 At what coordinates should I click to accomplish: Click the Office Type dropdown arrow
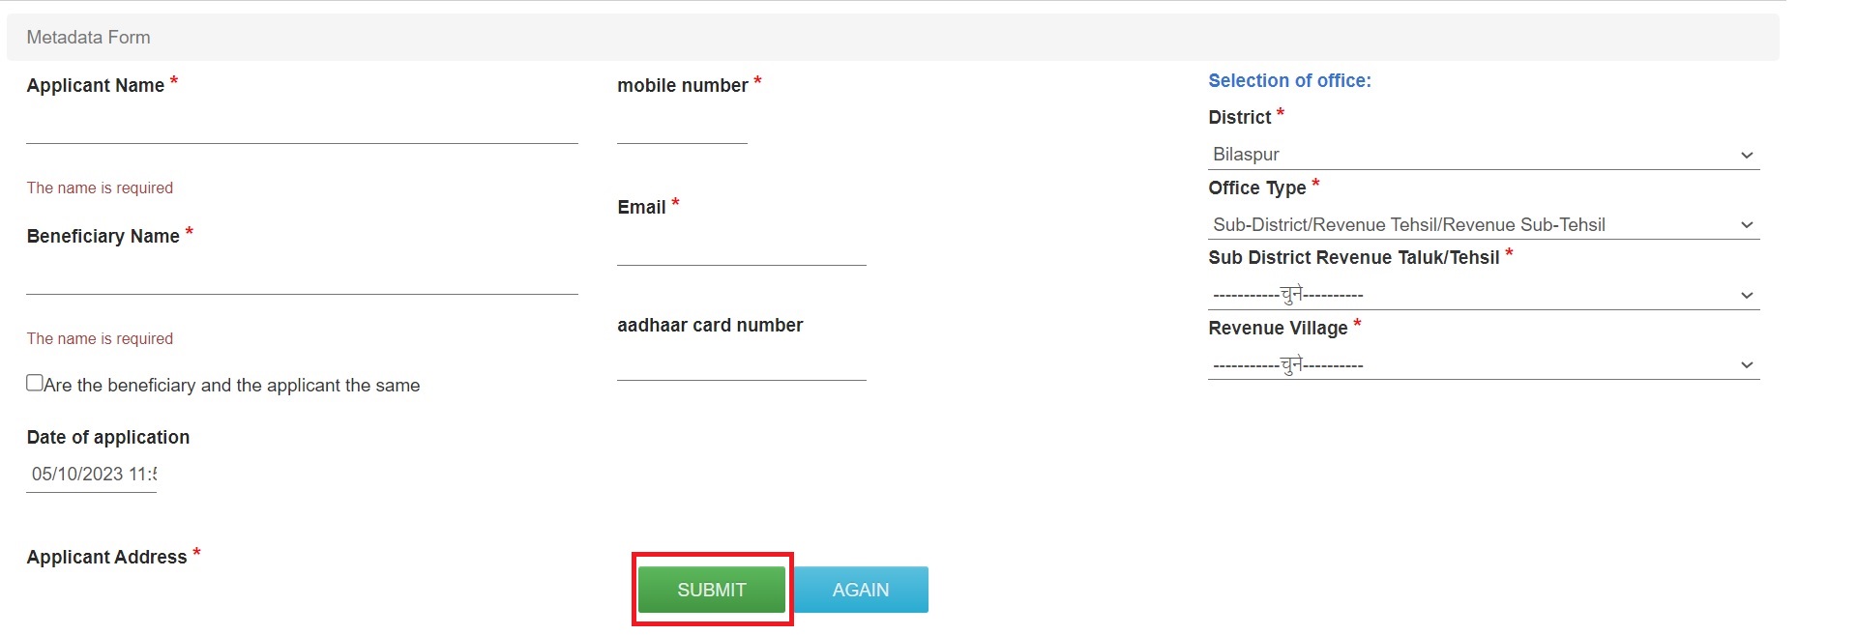point(1747,224)
